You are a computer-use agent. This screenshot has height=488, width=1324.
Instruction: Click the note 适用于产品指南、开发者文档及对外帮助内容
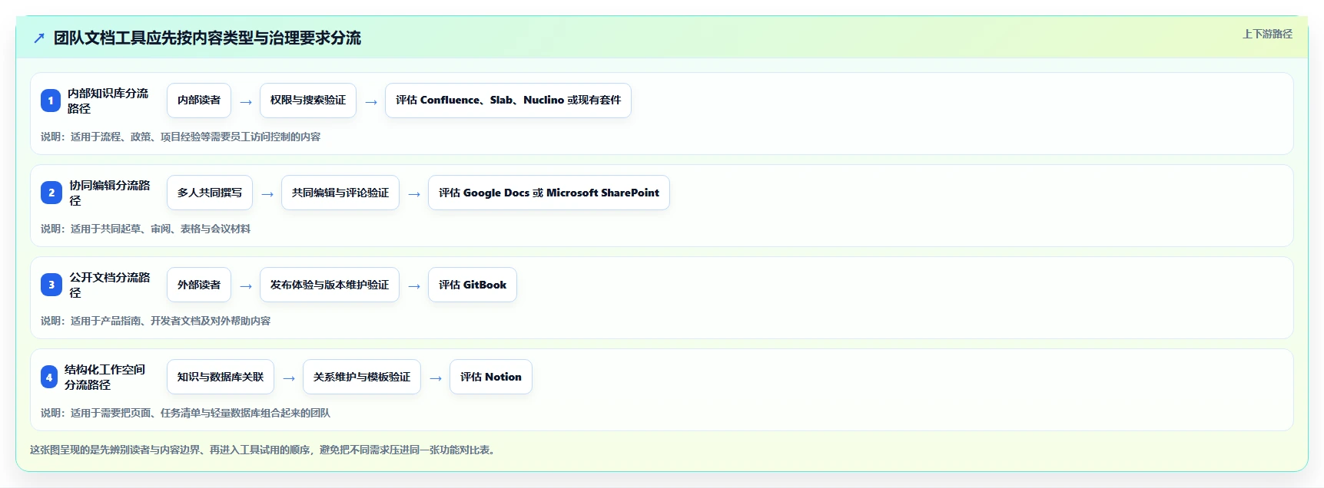click(x=171, y=321)
